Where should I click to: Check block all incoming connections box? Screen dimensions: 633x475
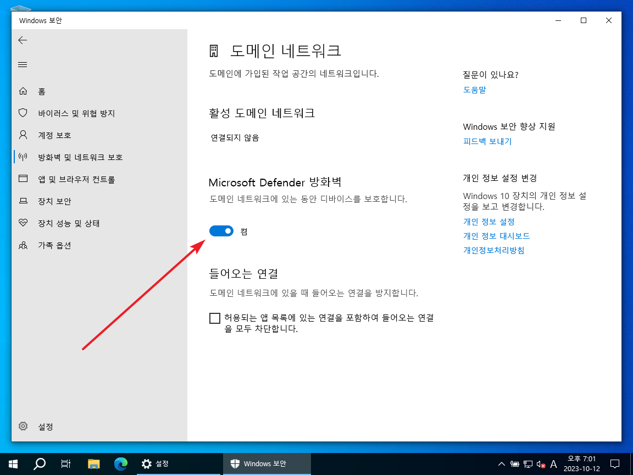215,318
